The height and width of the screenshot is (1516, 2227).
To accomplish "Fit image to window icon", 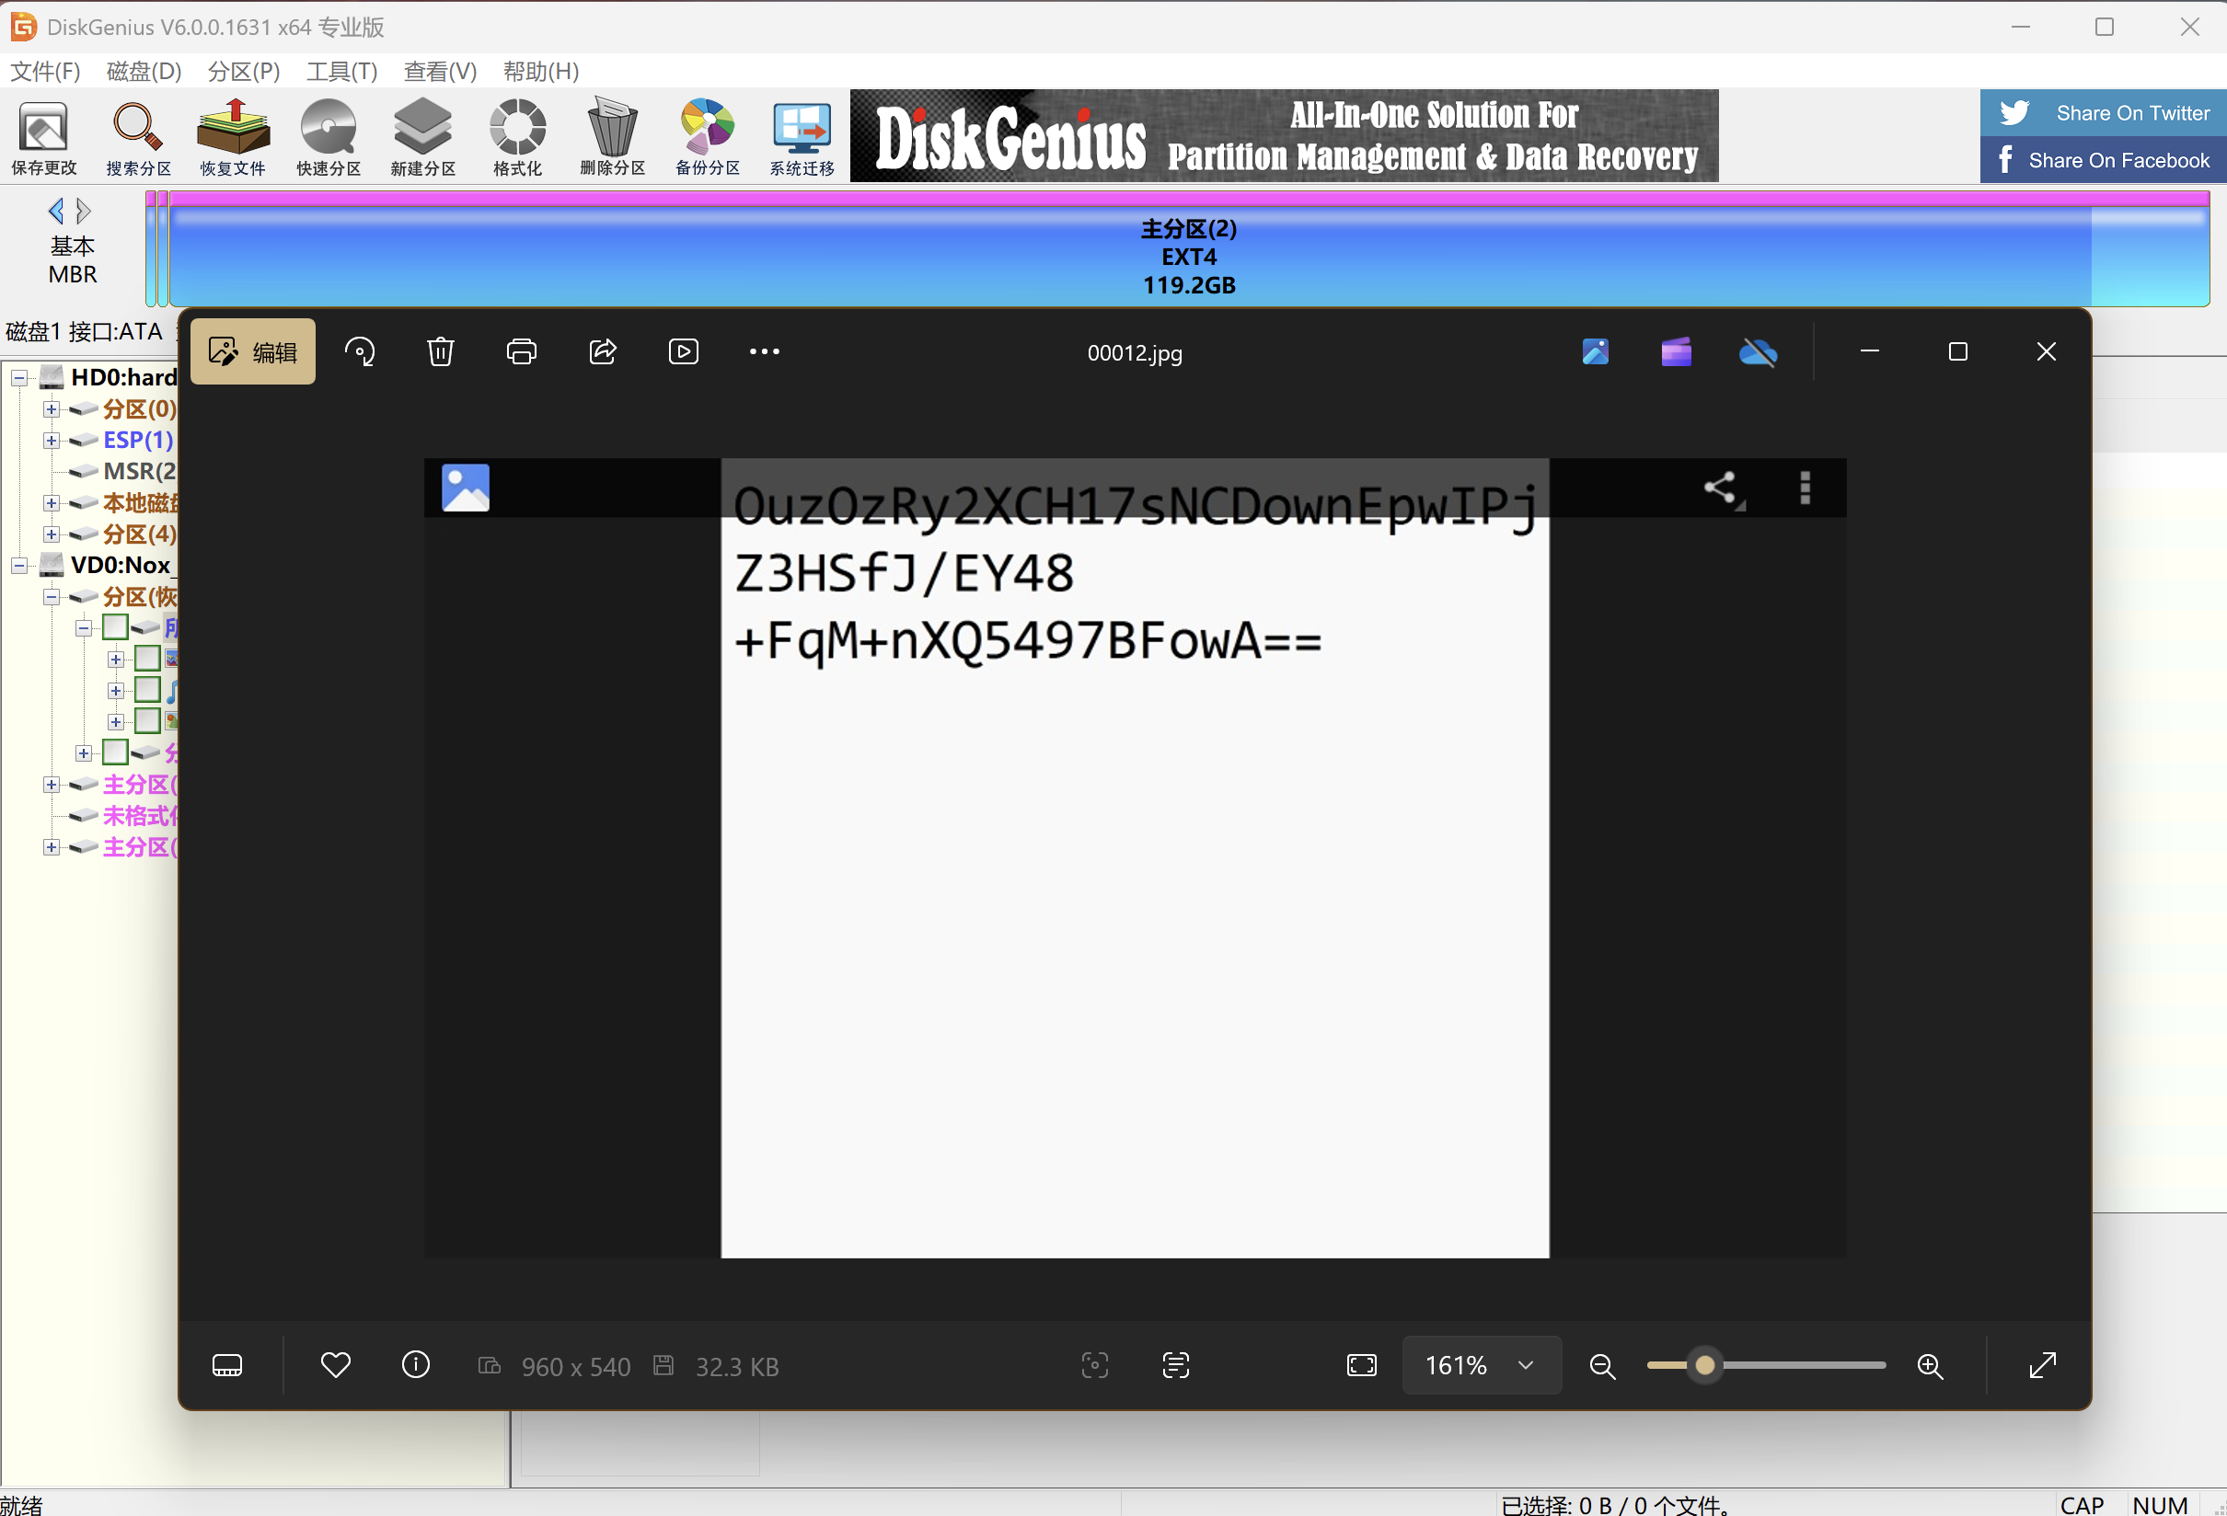I will tap(1362, 1365).
